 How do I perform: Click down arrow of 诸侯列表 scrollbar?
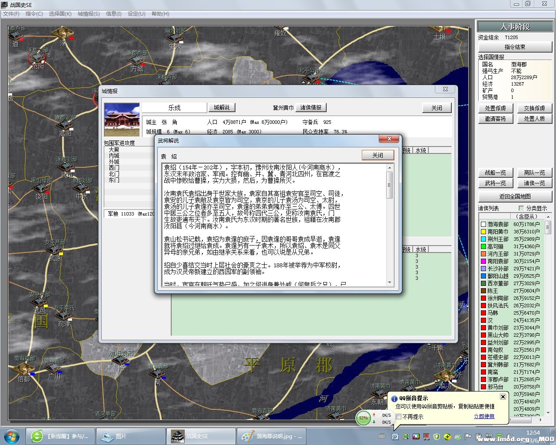coord(548,412)
